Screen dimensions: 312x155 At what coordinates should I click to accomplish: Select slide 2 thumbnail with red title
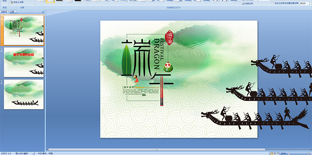24,62
